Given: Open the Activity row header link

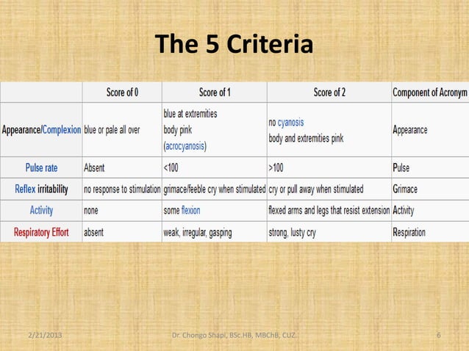Looking at the screenshot, I should tap(41, 211).
